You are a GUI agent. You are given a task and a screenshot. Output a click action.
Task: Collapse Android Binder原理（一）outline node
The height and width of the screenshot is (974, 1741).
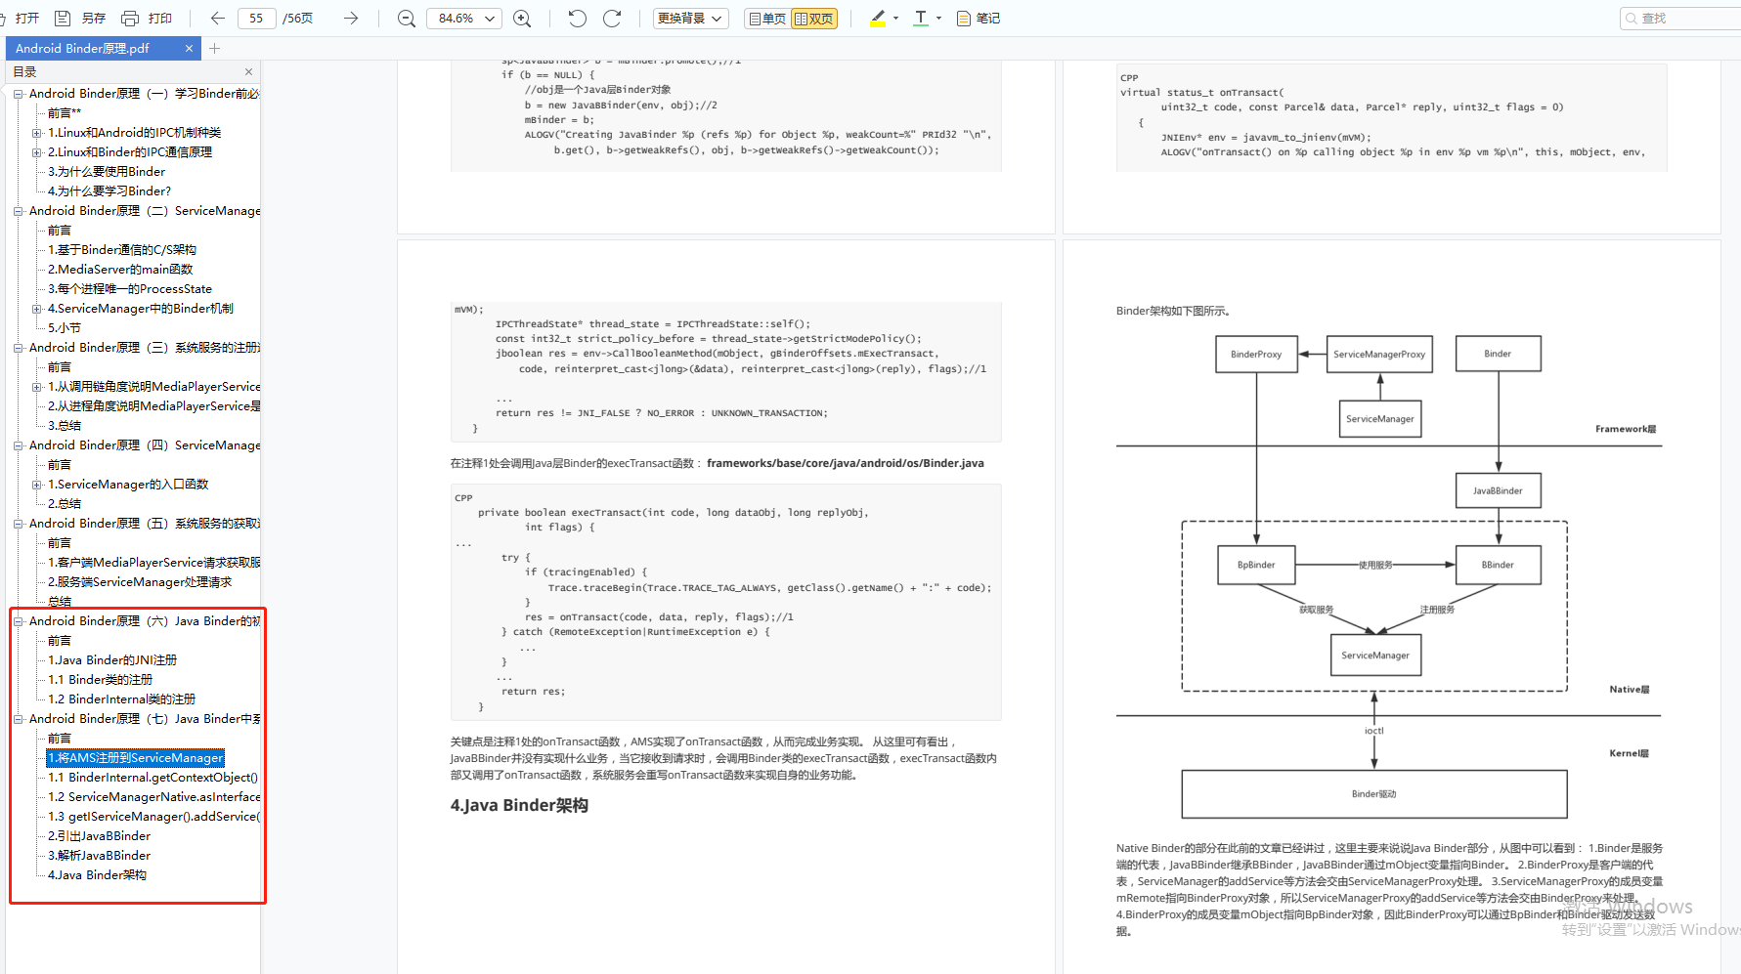tap(19, 94)
